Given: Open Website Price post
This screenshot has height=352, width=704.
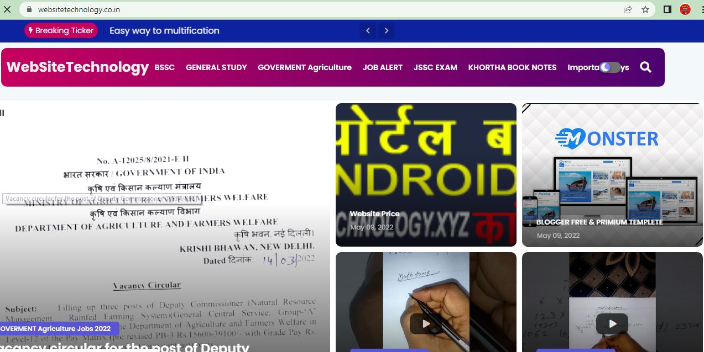Looking at the screenshot, I should tap(375, 214).
